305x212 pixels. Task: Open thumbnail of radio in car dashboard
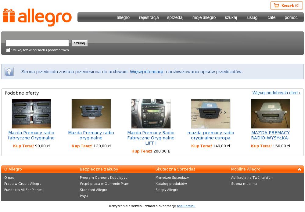(x=151, y=113)
